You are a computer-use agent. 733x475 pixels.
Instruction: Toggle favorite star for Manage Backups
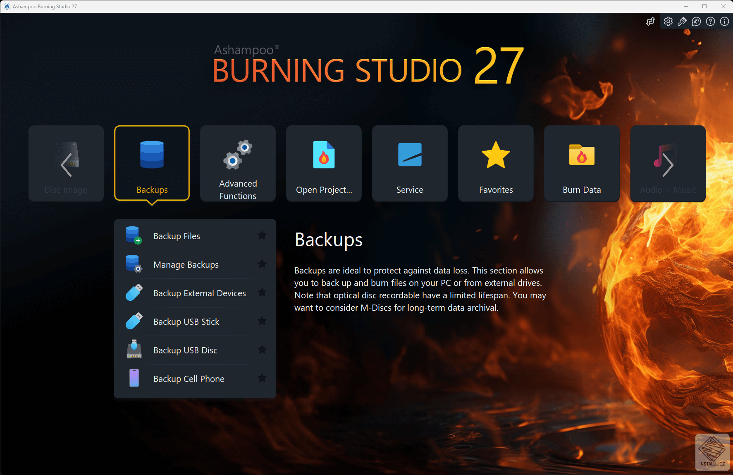pyautogui.click(x=262, y=264)
